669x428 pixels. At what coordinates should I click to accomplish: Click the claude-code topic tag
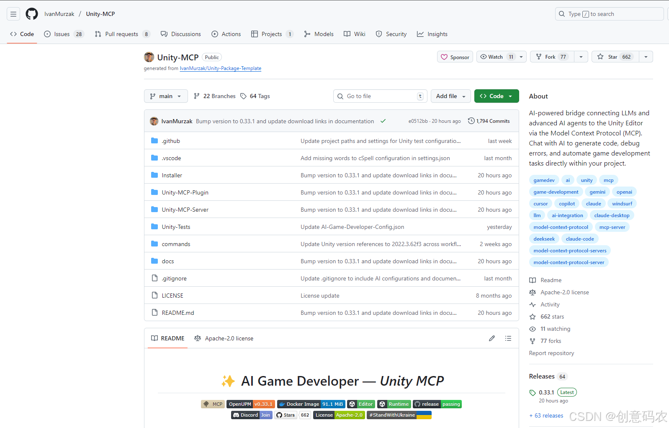pos(580,239)
